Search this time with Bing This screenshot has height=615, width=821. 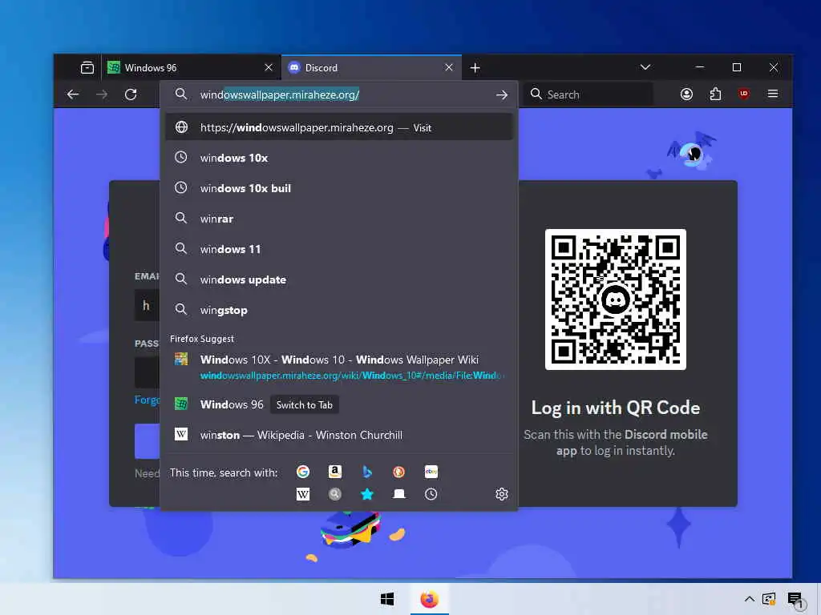coord(367,472)
